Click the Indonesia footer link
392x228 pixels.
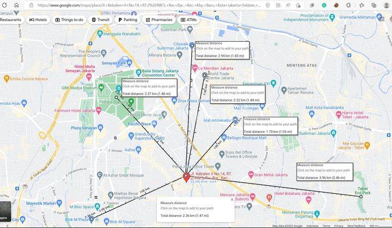pyautogui.click(x=313, y=226)
